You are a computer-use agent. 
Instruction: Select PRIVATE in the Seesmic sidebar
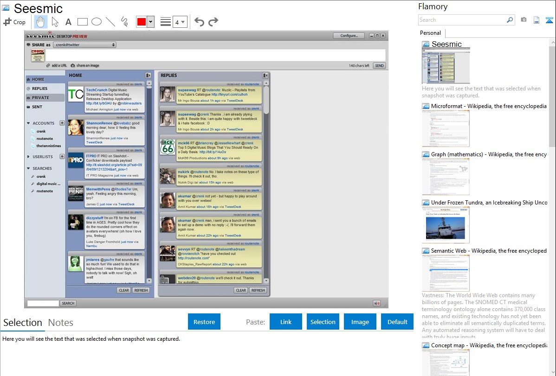(45, 98)
